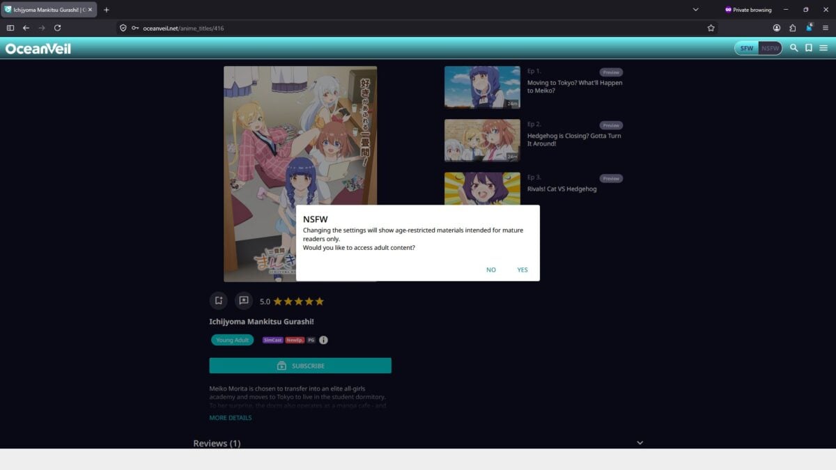Switch content mode to SFW

pos(747,48)
